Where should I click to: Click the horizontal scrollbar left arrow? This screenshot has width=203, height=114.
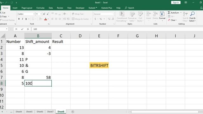coord(130,112)
